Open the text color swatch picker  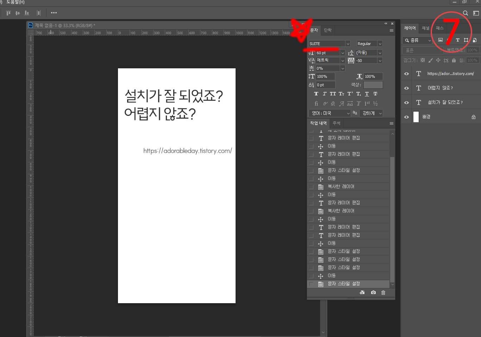coord(373,85)
